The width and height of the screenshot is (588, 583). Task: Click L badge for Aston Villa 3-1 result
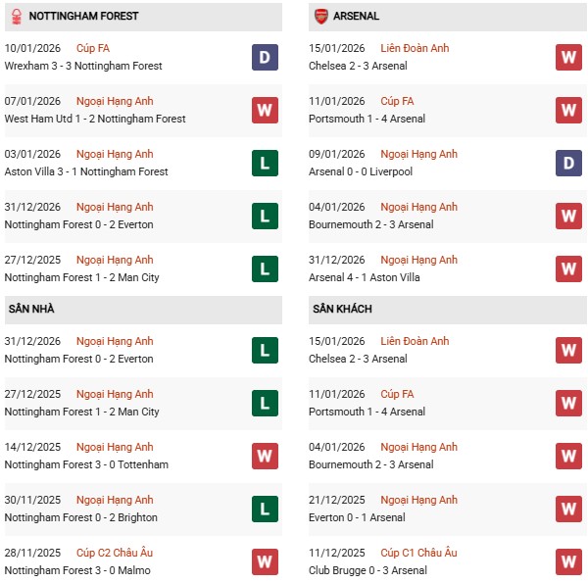tap(265, 164)
